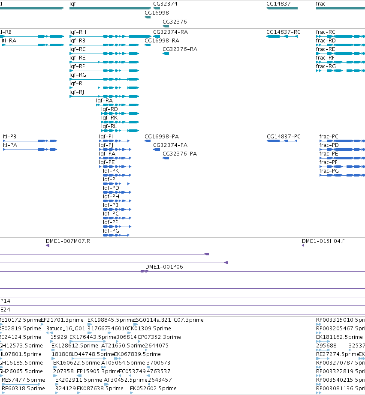Click EST EK128612.5prime label

click(x=75, y=346)
